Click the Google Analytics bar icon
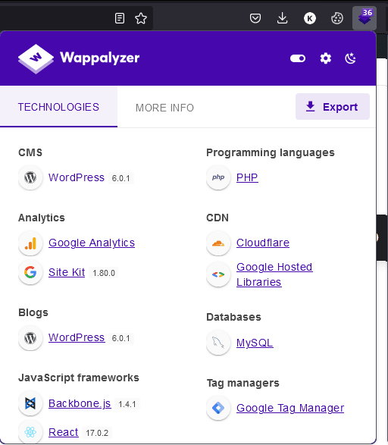Viewport: 388px width, 445px height. coord(30,243)
